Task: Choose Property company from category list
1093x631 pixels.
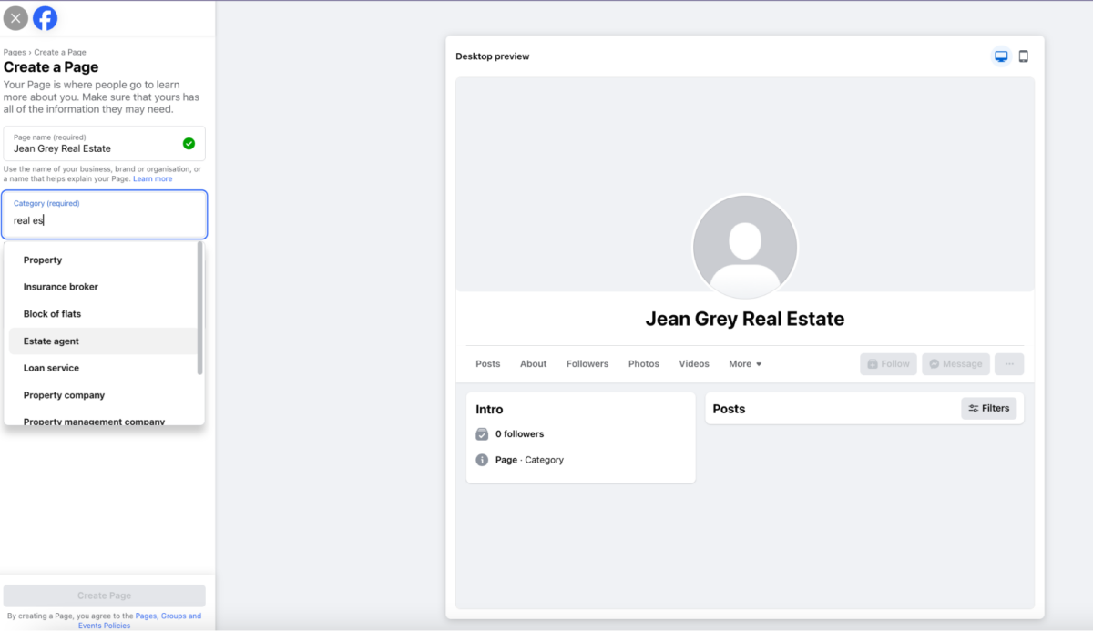Action: pyautogui.click(x=62, y=395)
